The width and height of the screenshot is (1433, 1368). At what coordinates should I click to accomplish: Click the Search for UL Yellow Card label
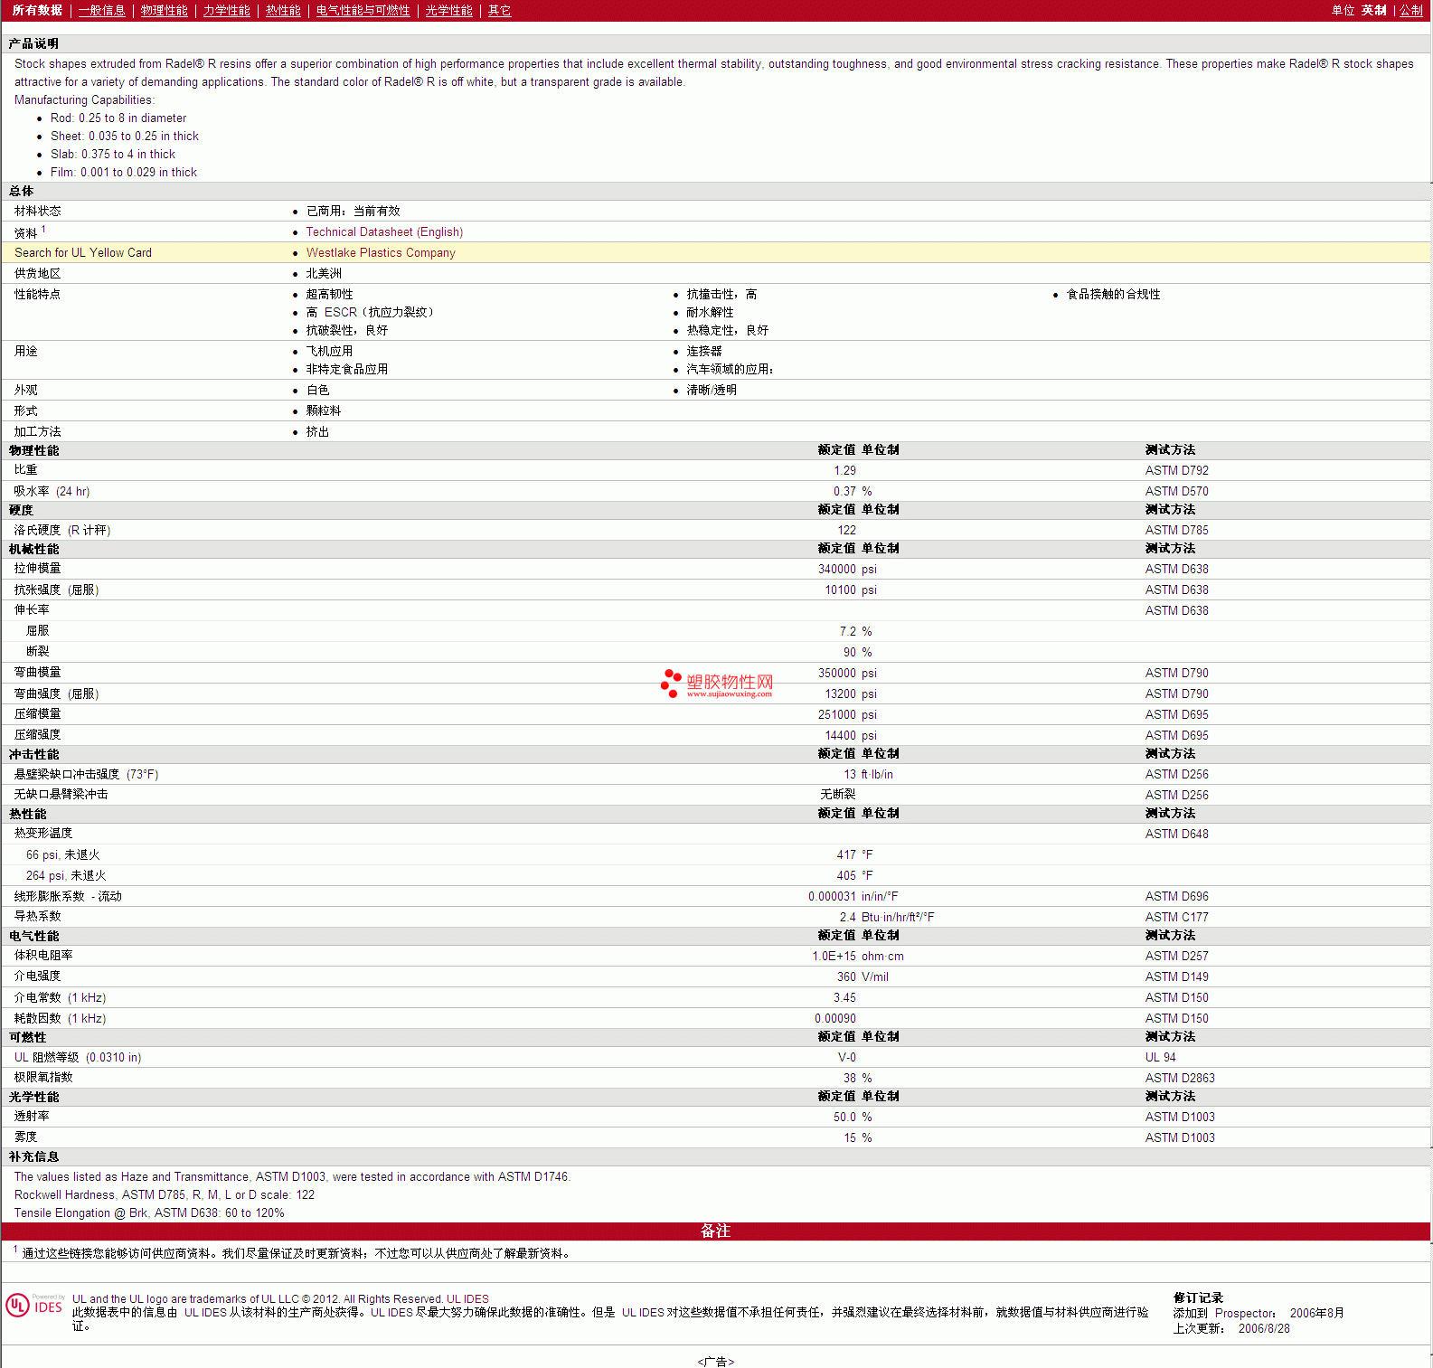[x=83, y=253]
